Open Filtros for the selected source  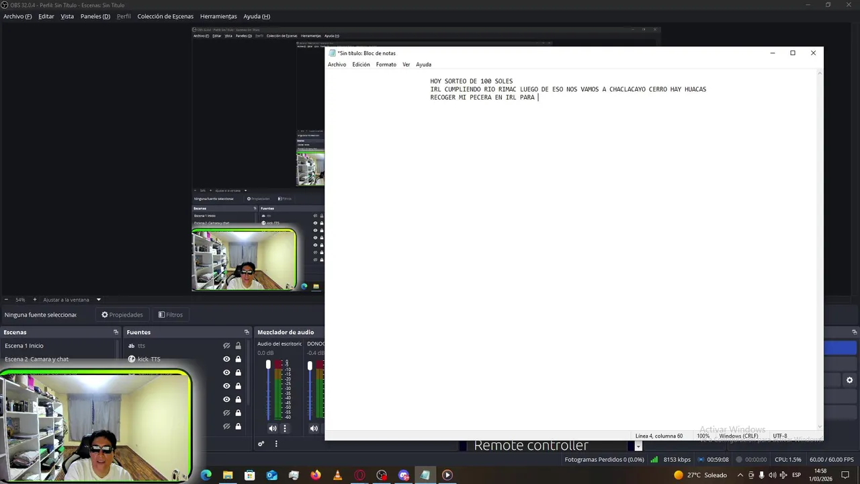[x=171, y=315]
